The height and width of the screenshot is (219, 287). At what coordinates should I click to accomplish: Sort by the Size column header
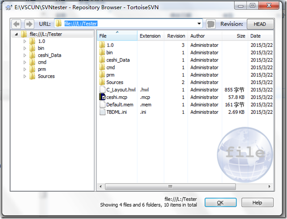[235, 36]
